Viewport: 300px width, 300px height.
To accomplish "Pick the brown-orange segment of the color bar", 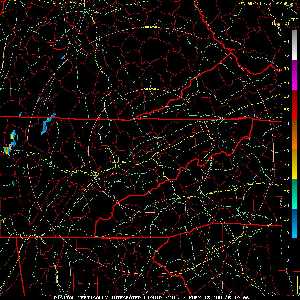I will coord(294,134).
